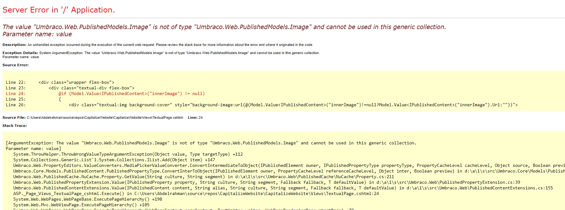The image size is (565, 210).
Task: Select source Line 23 with textual-div flex-box
Action: tap(70, 88)
